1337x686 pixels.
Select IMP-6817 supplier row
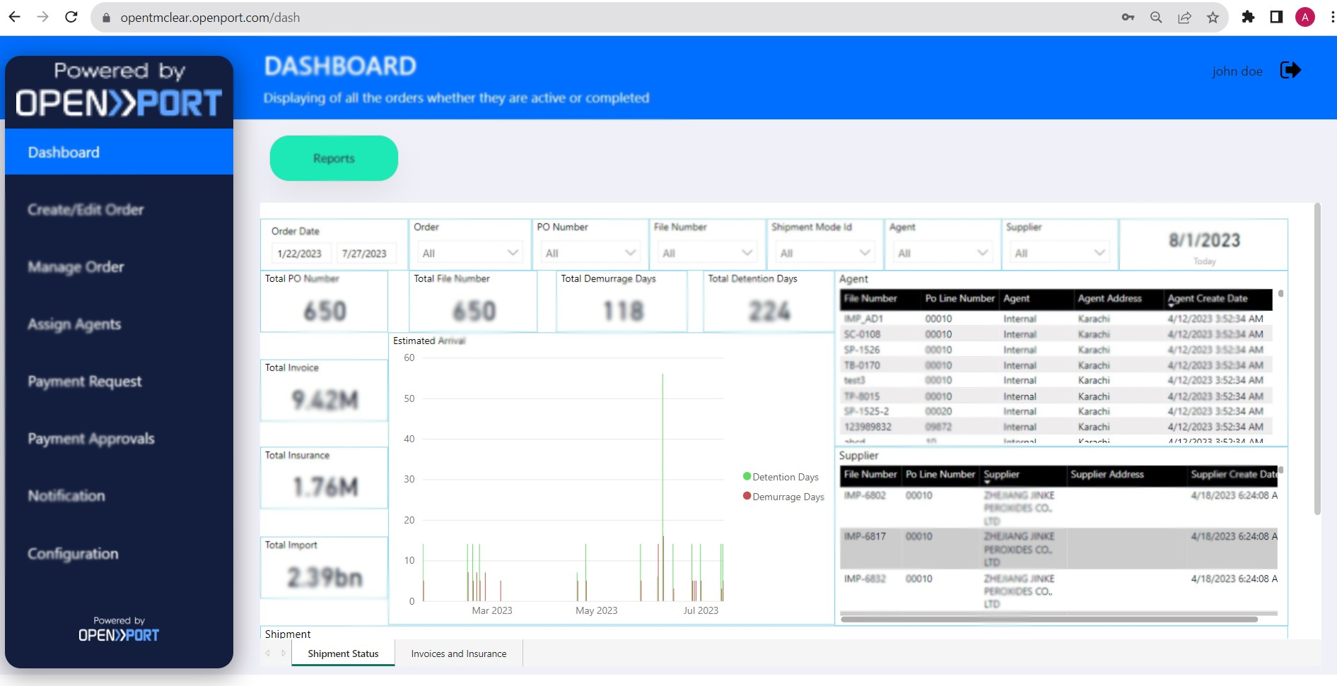(1058, 549)
